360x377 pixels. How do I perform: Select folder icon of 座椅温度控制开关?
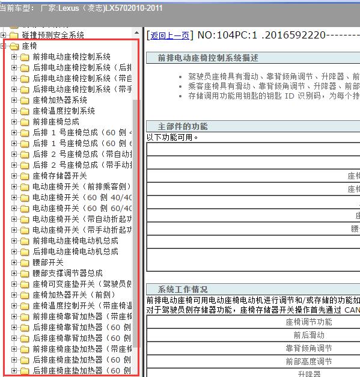[25, 306]
